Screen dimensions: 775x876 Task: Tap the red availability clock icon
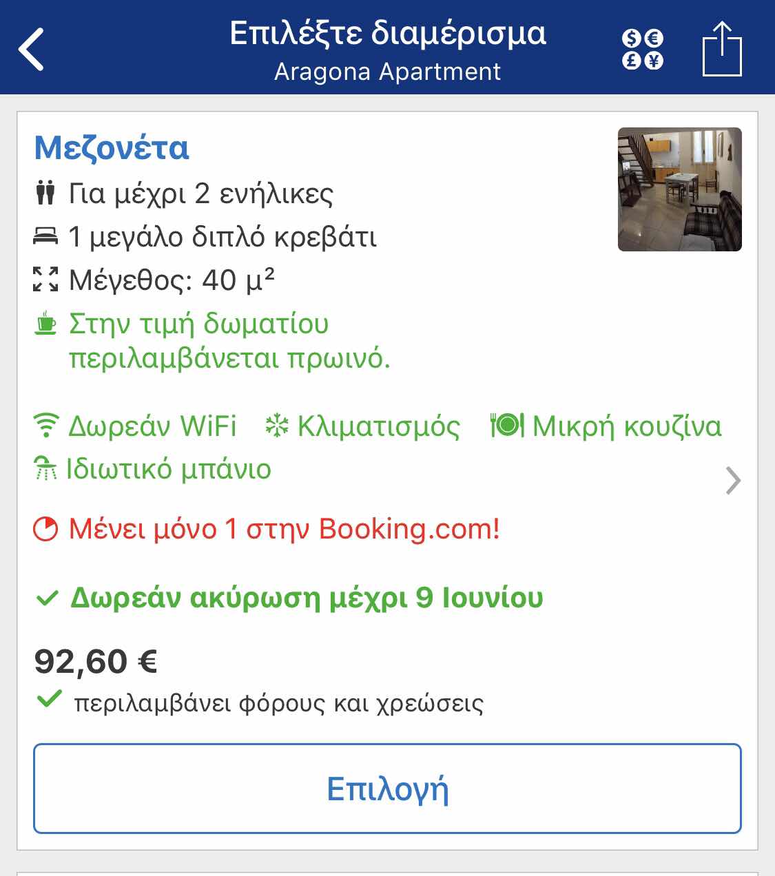[x=46, y=530]
